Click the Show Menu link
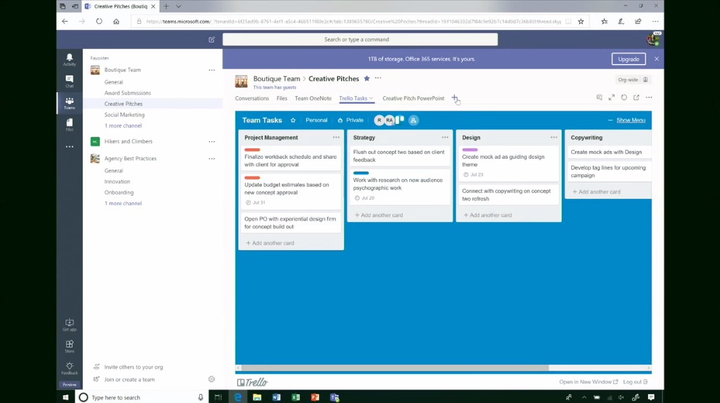The width and height of the screenshot is (720, 403). (x=631, y=120)
